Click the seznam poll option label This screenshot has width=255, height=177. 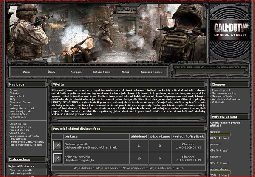(215, 144)
